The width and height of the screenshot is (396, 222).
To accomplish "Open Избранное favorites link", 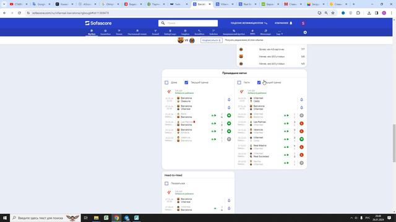I will pos(283,23).
